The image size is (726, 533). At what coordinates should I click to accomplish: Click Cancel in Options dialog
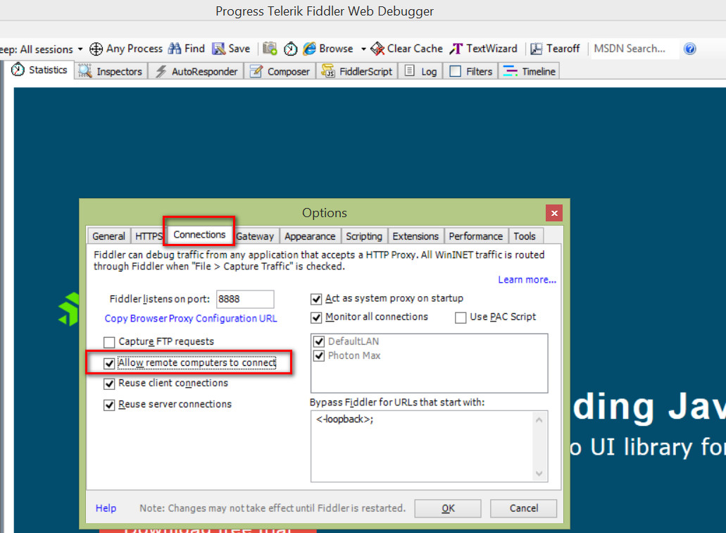click(x=524, y=508)
